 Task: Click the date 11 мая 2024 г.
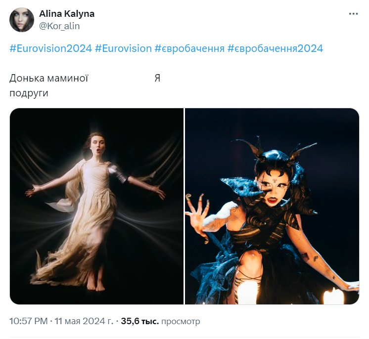(84, 322)
